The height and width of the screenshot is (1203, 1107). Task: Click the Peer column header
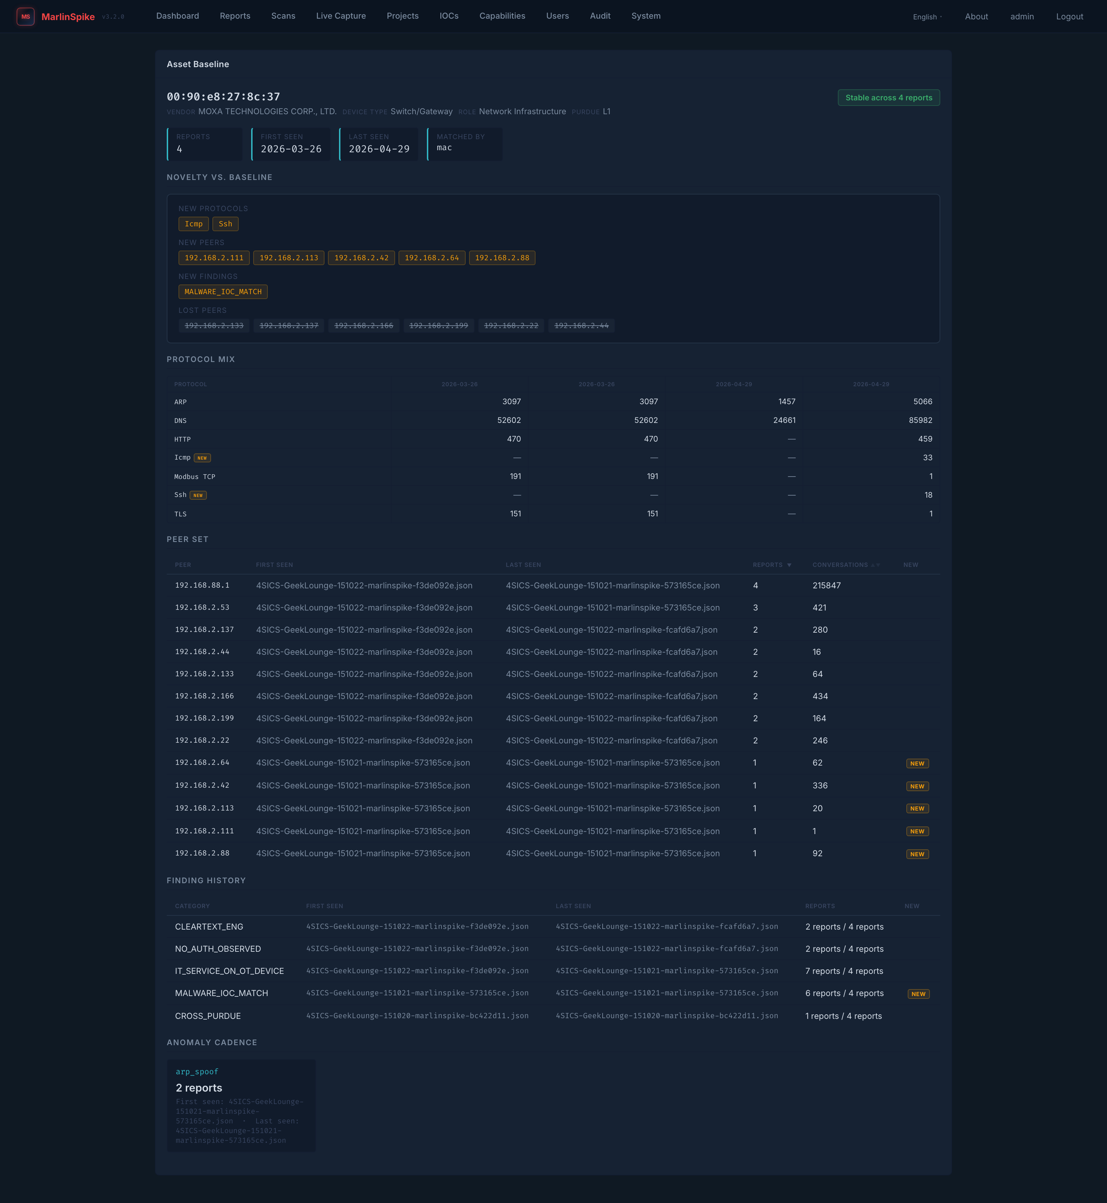click(x=183, y=564)
